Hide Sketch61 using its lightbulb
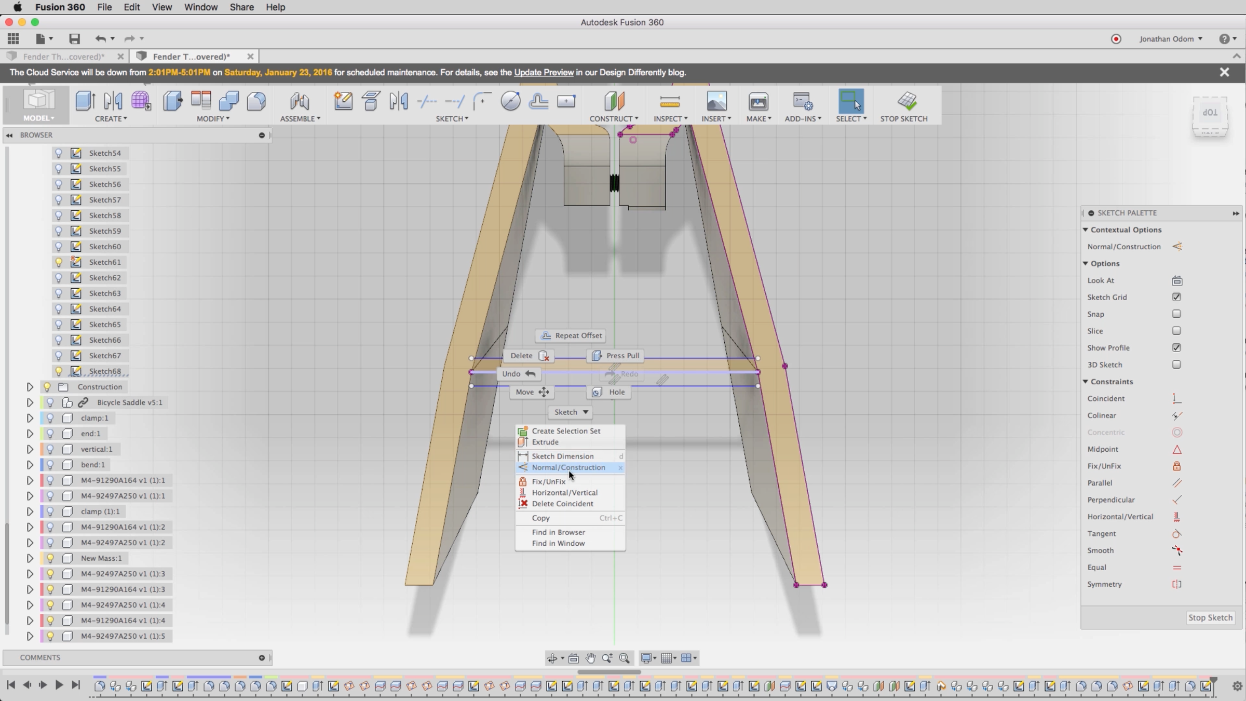Image resolution: width=1246 pixels, height=701 pixels. (59, 262)
